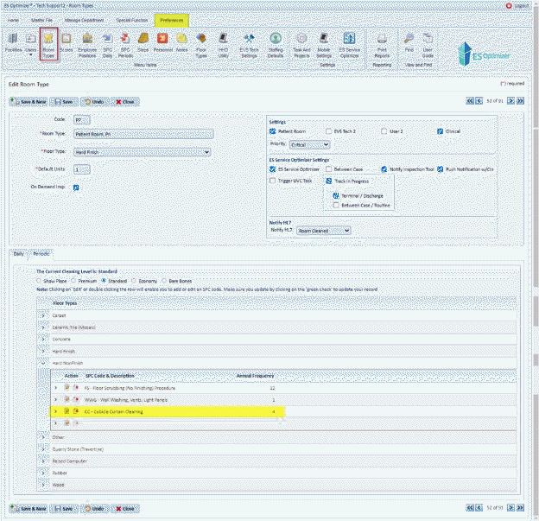Screen dimensions: 539x521
Task: Switch to the Master File tab
Action: coord(44,19)
